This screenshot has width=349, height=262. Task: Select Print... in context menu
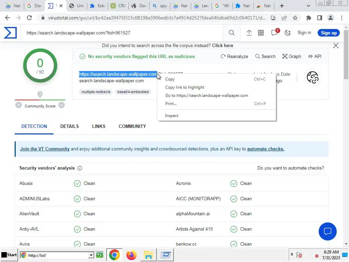point(216,104)
